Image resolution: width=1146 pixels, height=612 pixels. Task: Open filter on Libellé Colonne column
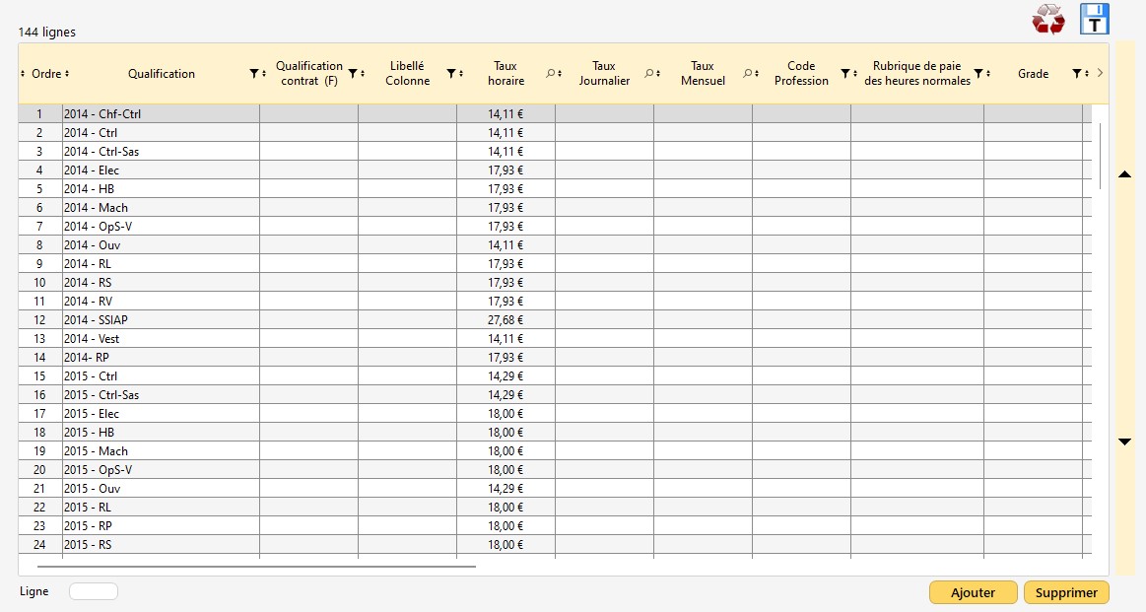click(x=450, y=74)
